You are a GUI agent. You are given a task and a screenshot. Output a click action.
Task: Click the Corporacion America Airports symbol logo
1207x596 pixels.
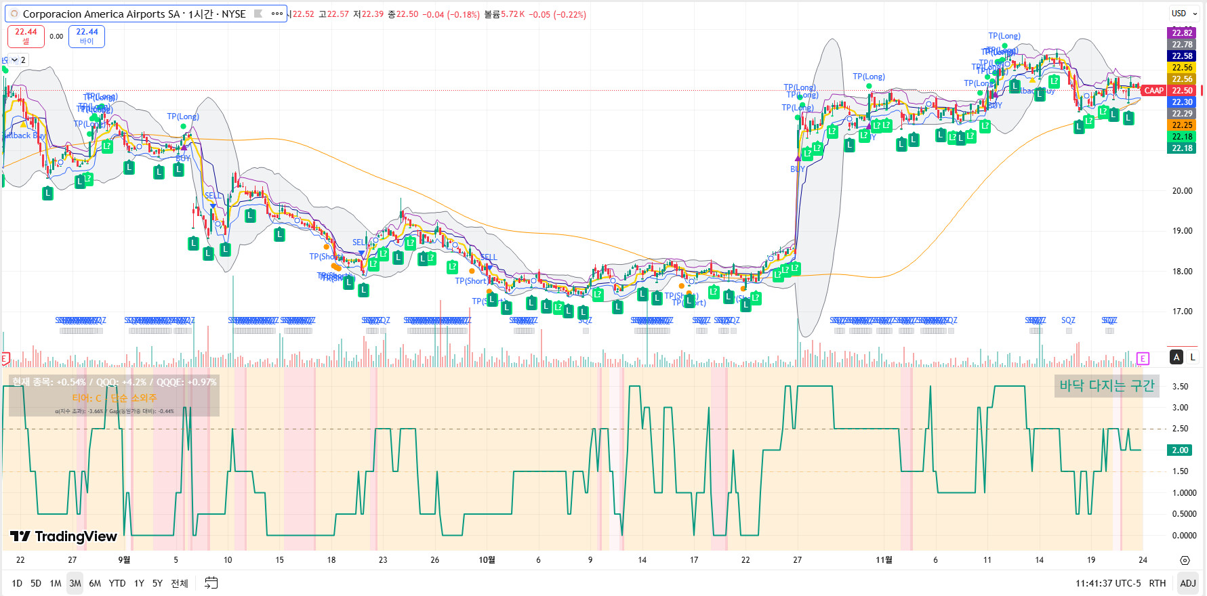[x=14, y=14]
